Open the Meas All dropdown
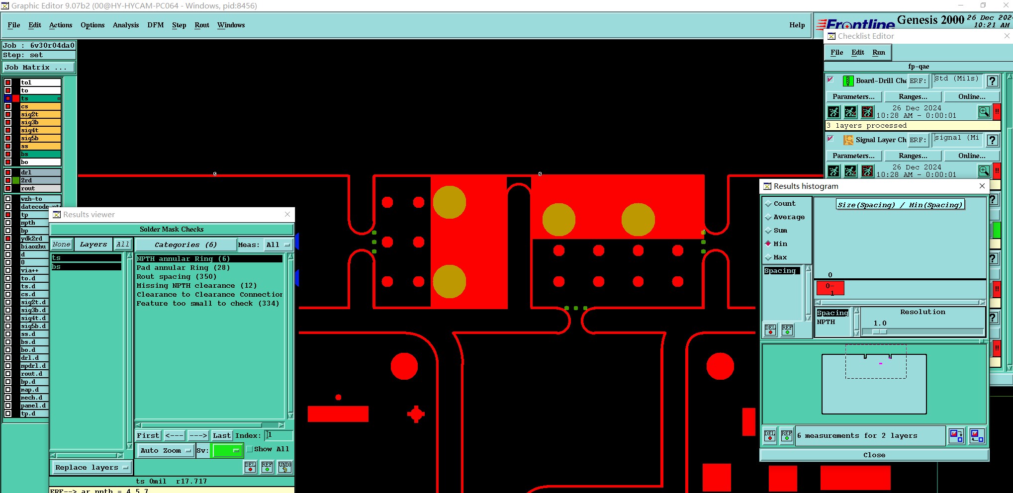 [x=278, y=245]
